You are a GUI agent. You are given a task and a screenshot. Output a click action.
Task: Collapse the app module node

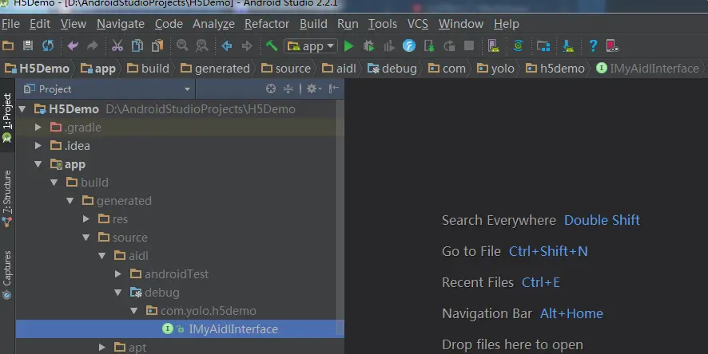click(38, 164)
